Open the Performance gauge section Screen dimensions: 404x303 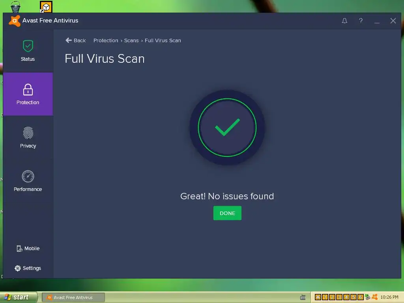click(28, 181)
